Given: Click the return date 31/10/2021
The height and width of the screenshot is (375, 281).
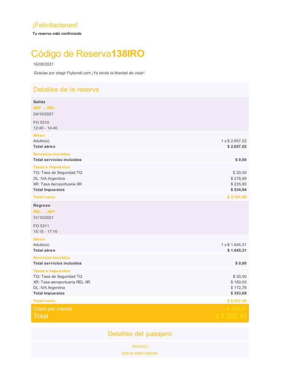Looking at the screenshot, I should pos(43,218).
